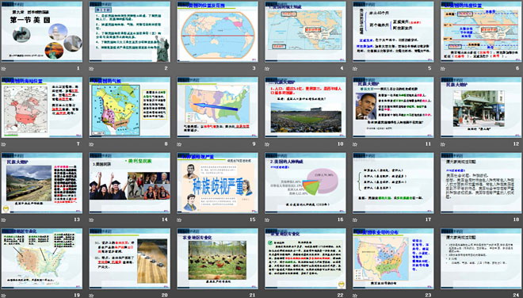Click the animation star below slide 1
This screenshot has width=523, height=298.
pos(3,69)
